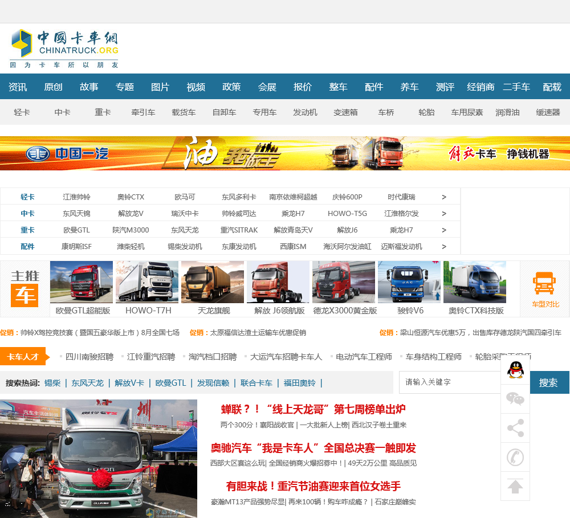Open the WeChat icon in floating sidebar
This screenshot has height=518, width=570.
(x=515, y=399)
